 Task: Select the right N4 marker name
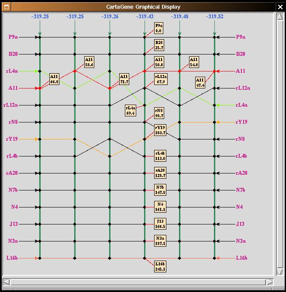(239, 207)
